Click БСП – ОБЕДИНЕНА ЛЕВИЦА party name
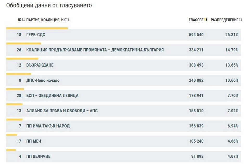This screenshot has width=249, height=164. (52, 96)
